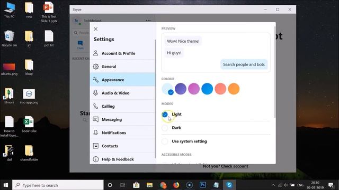Choose the pink magenta colour swatch

tap(194, 89)
